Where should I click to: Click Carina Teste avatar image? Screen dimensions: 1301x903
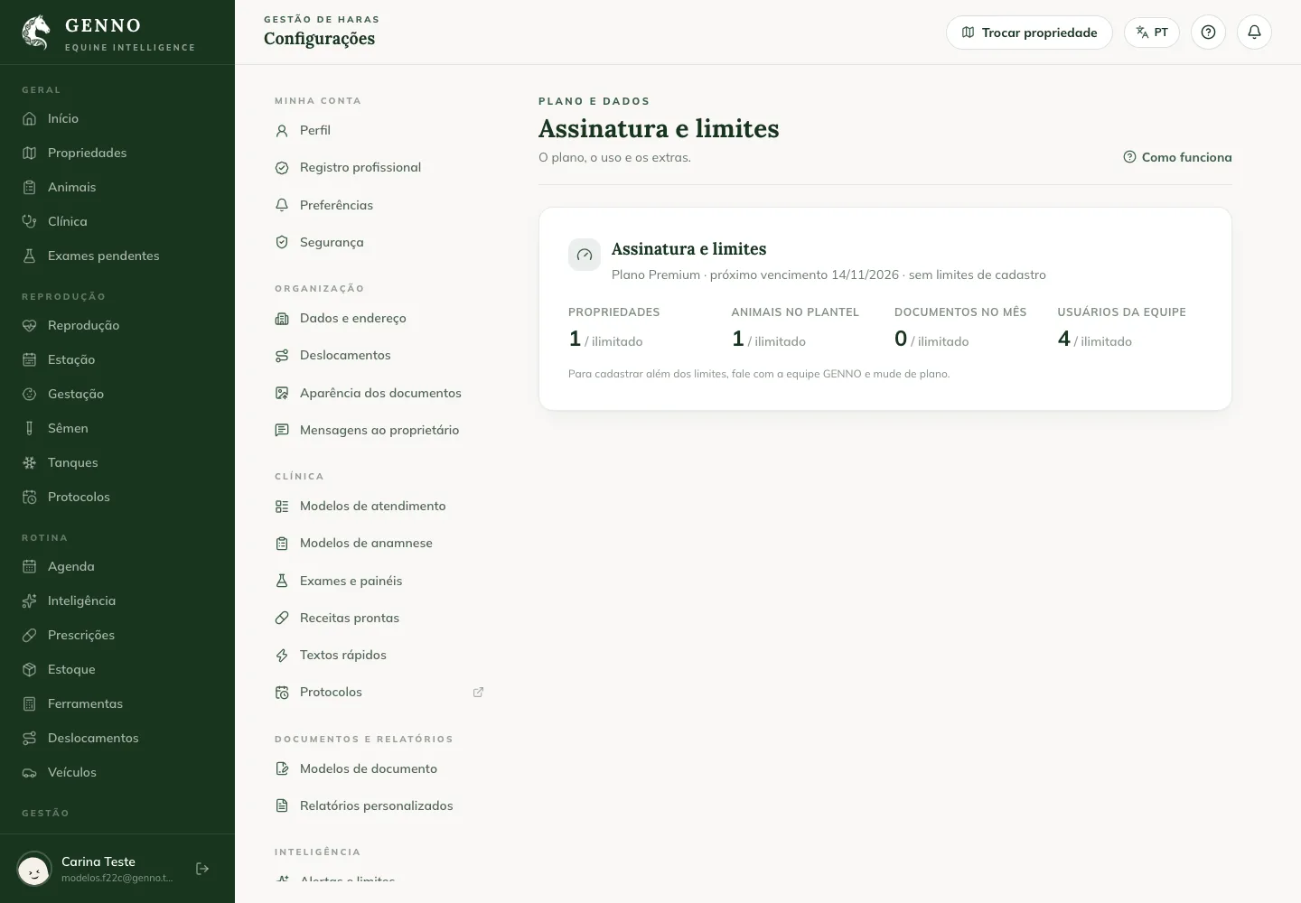pyautogui.click(x=34, y=870)
